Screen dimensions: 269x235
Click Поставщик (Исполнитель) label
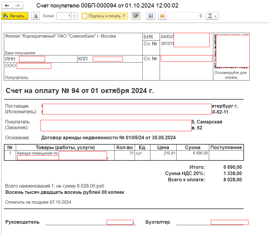pos(21,109)
